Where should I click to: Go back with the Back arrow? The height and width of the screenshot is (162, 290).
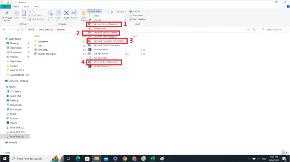click(x=4, y=29)
